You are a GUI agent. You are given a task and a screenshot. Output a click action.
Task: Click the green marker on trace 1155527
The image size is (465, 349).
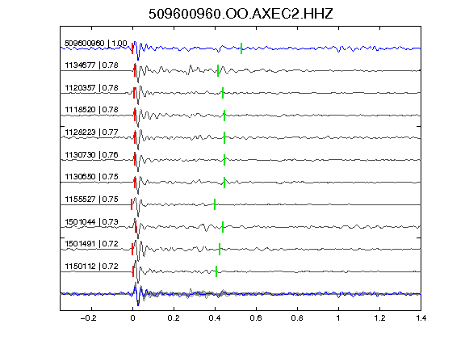[x=215, y=204]
